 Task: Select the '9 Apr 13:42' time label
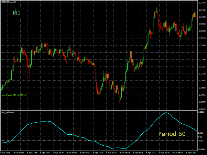click(x=19, y=153)
